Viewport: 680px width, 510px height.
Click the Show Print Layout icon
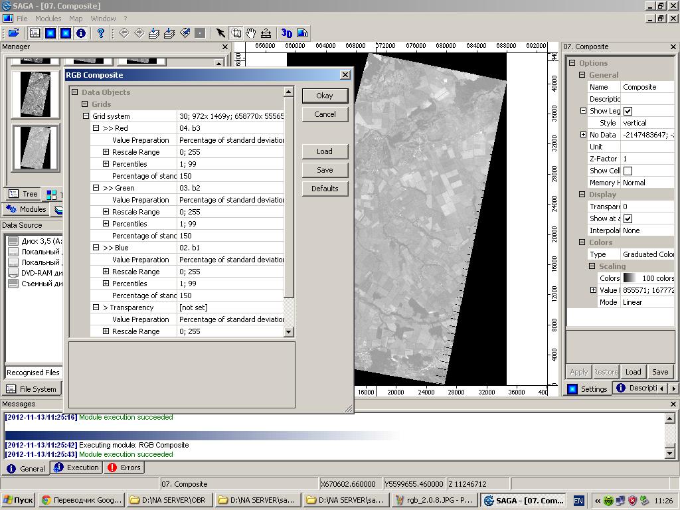302,33
